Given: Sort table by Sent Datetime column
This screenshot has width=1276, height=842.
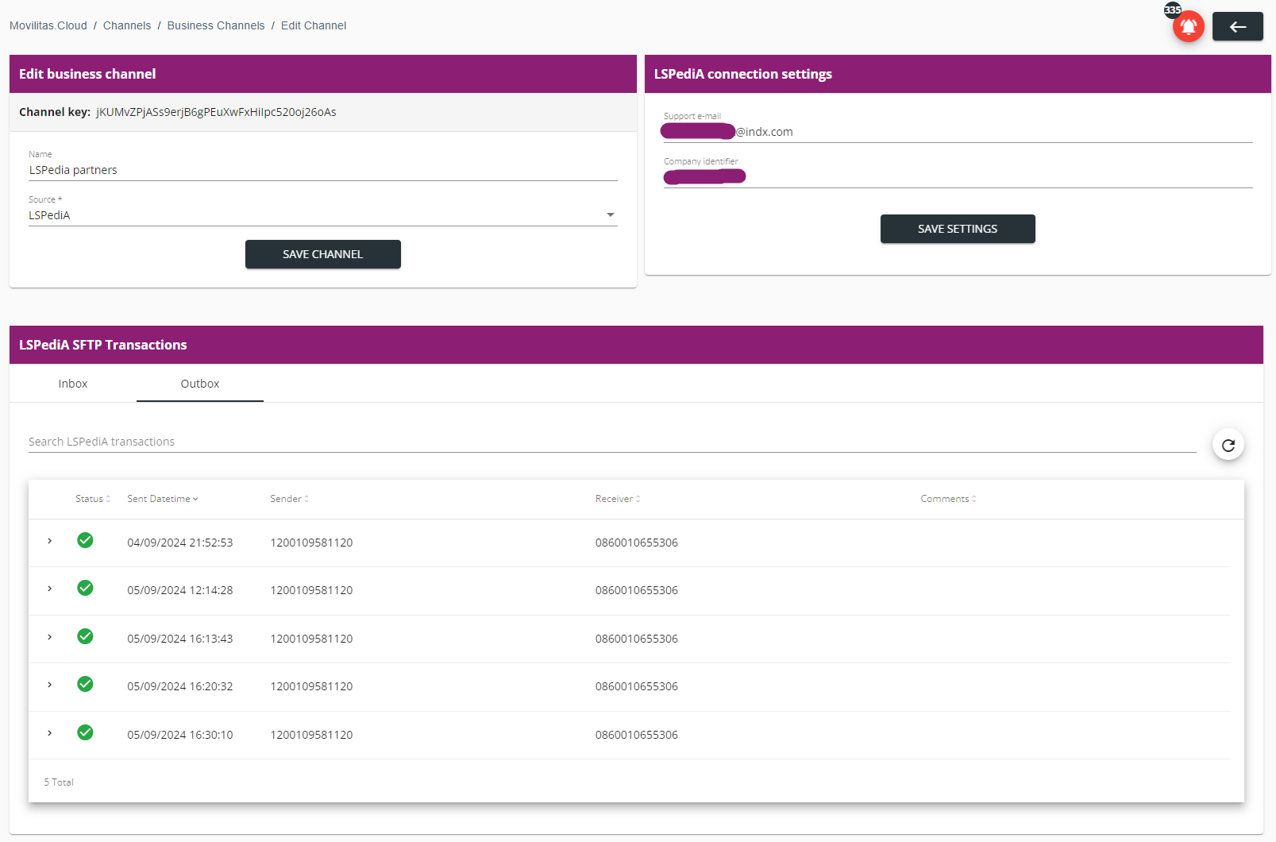Looking at the screenshot, I should 163,499.
